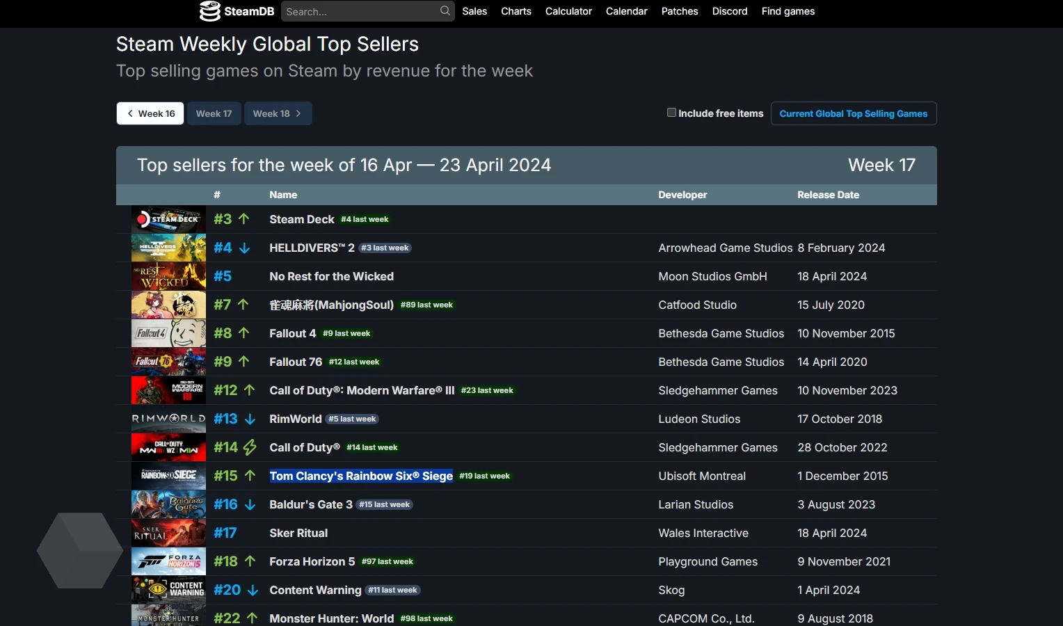Open the Fallout 76 thumbnail
Screen dimensions: 1063x626
click(168, 362)
